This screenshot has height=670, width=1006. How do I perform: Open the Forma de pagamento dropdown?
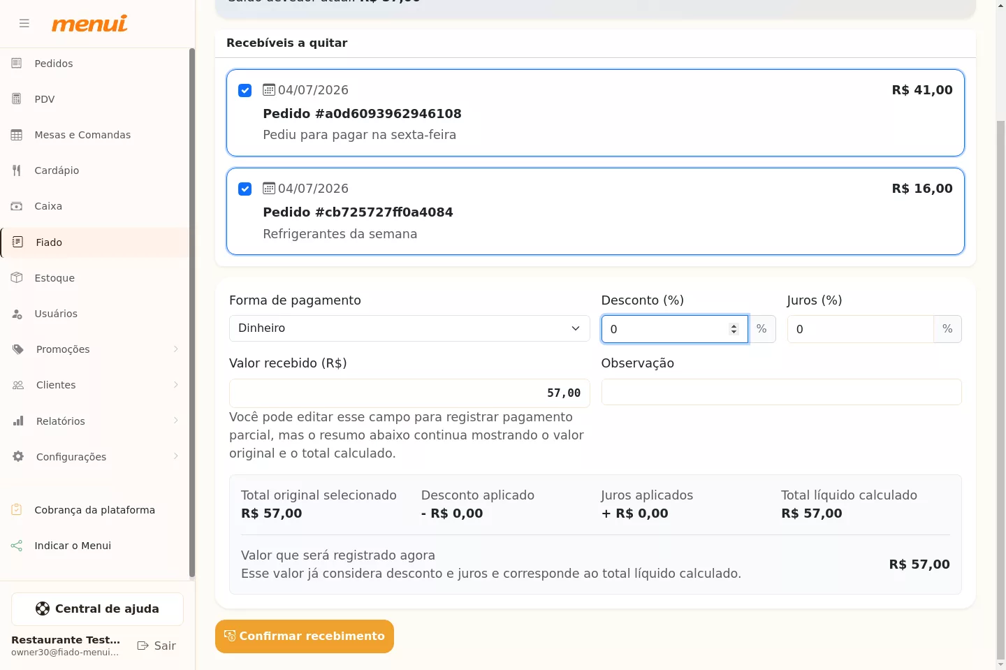coord(409,328)
